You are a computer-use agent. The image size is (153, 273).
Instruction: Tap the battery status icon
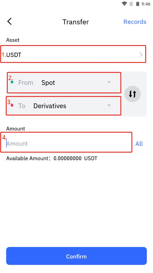[x=138, y=4]
